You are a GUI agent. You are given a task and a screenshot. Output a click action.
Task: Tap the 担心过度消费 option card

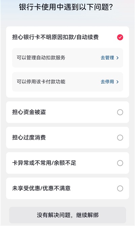[x=67, y=138]
